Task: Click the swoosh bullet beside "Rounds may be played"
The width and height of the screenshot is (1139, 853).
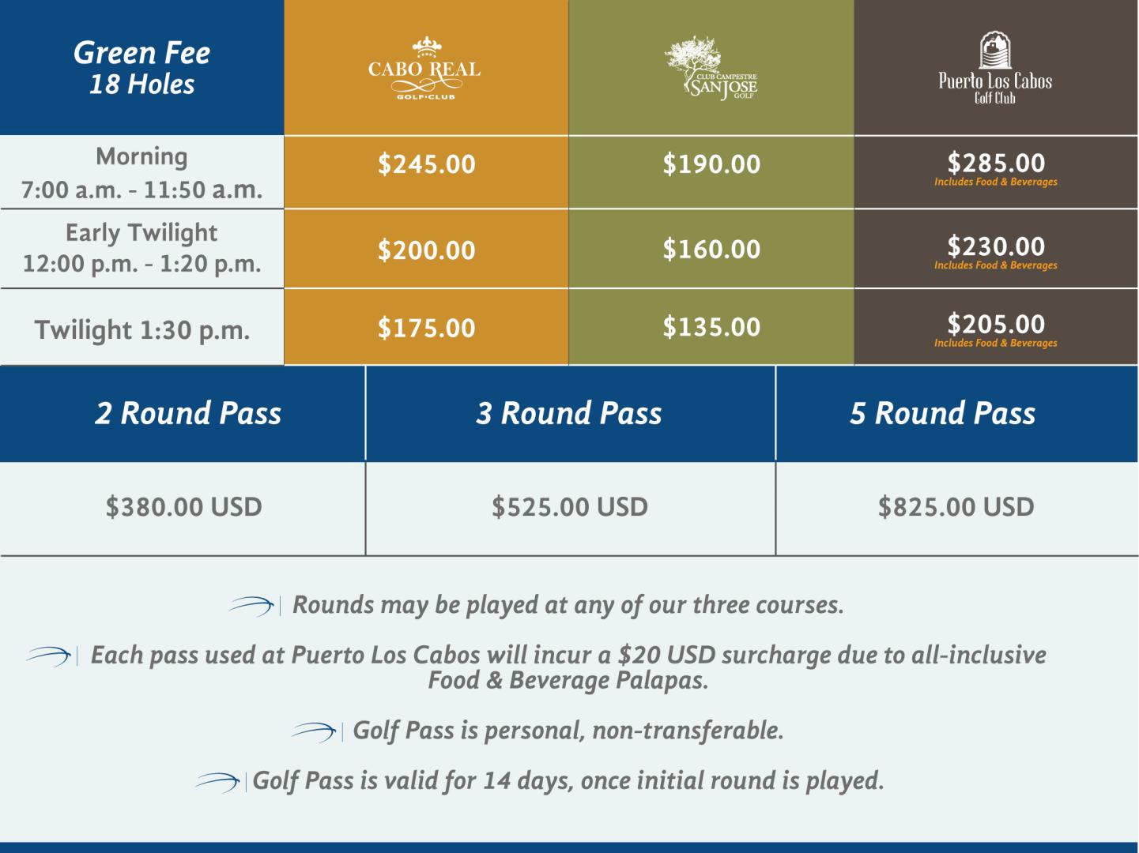Action: pyautogui.click(x=251, y=606)
